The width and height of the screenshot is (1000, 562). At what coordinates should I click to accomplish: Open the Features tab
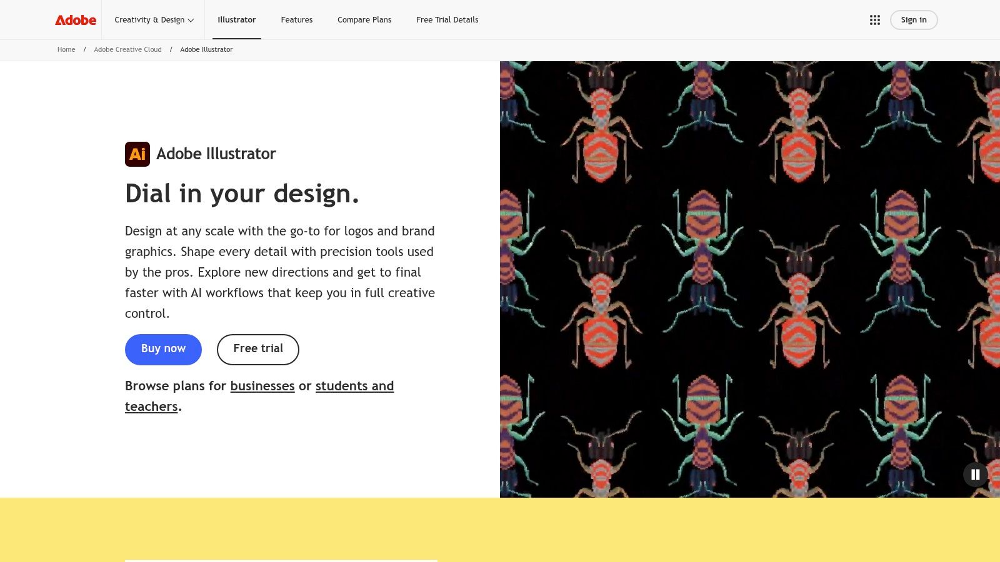tap(297, 20)
